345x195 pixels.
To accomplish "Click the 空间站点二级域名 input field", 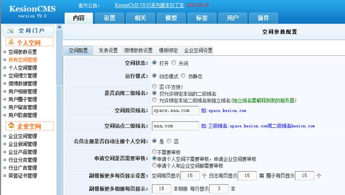I will coord(175,126).
